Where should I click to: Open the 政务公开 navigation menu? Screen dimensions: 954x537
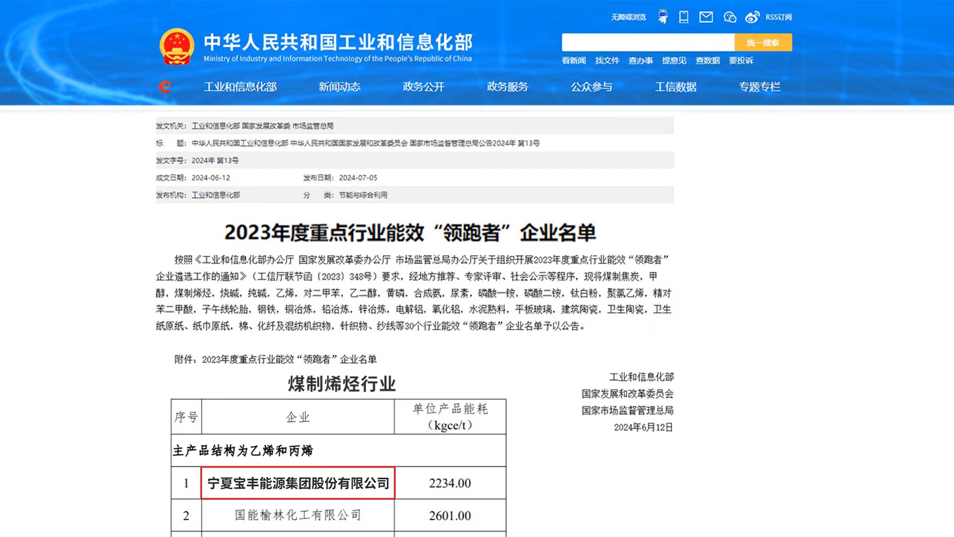coord(423,87)
